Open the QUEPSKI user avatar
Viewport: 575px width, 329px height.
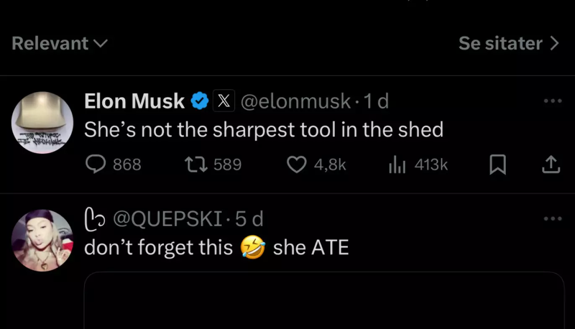pyautogui.click(x=42, y=240)
